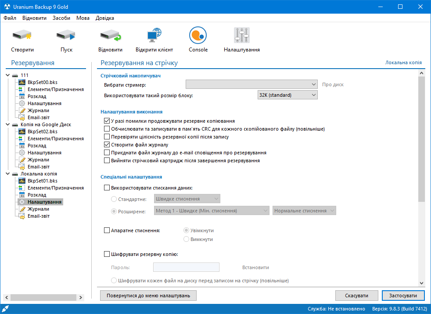Collapse the Локальна копія tree node
Viewport: 431px width, 314px height.
click(8, 174)
